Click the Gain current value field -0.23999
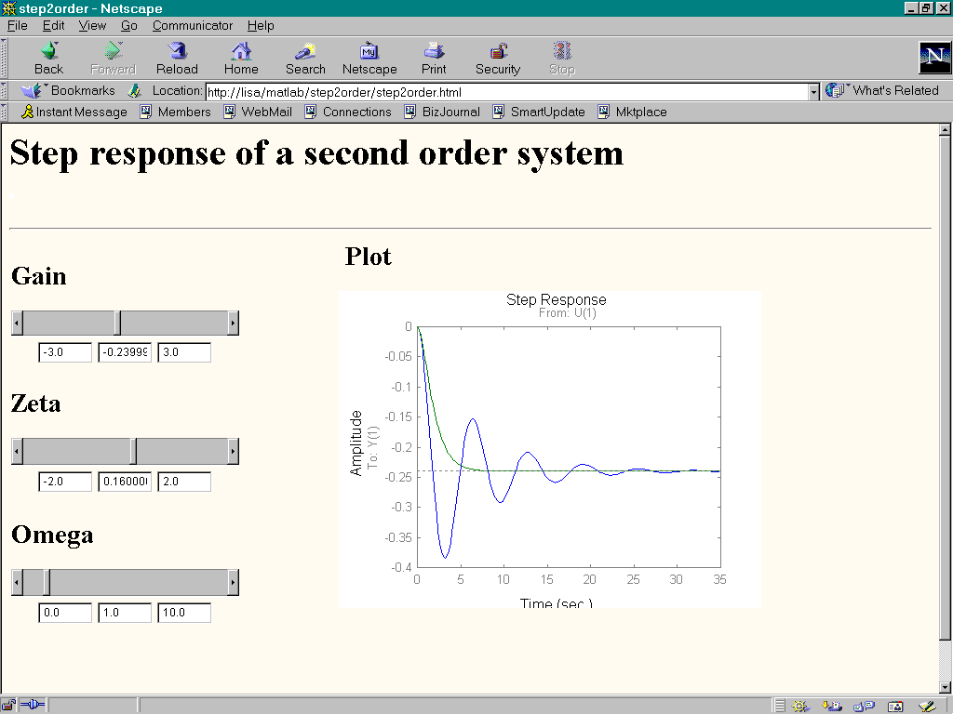This screenshot has height=714, width=953. 125,352
